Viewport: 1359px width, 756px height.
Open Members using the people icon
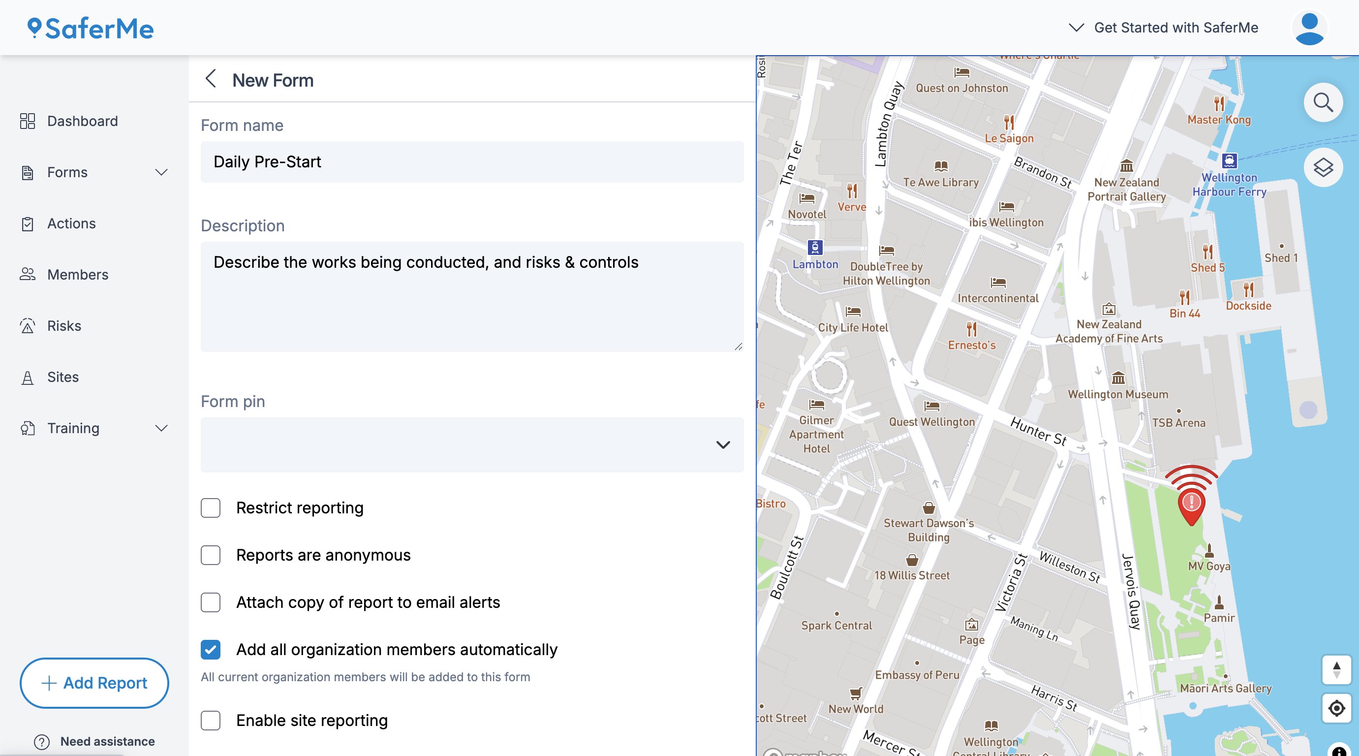click(x=28, y=274)
